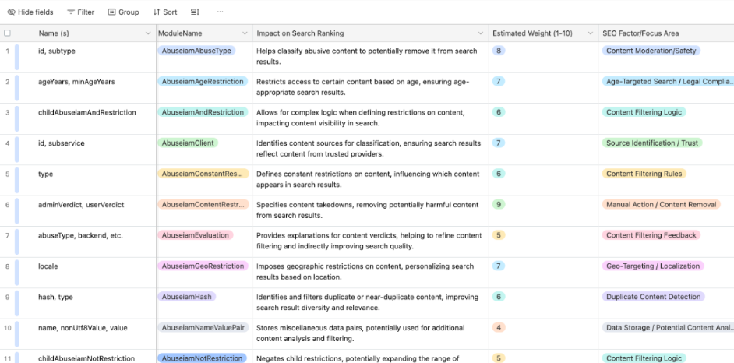Expand the Name (s) column dropdown
The image size is (734, 363).
148,33
